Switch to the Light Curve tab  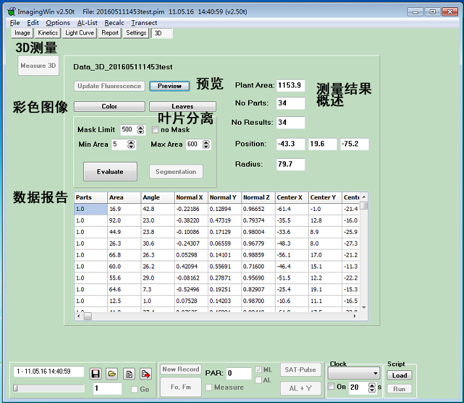[80, 33]
